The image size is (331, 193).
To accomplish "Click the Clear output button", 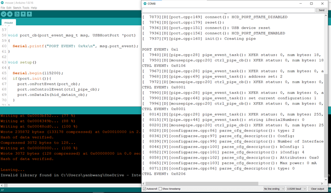I will click(x=317, y=189).
